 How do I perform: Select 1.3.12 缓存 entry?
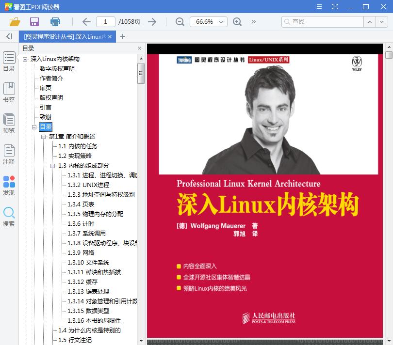click(82, 282)
